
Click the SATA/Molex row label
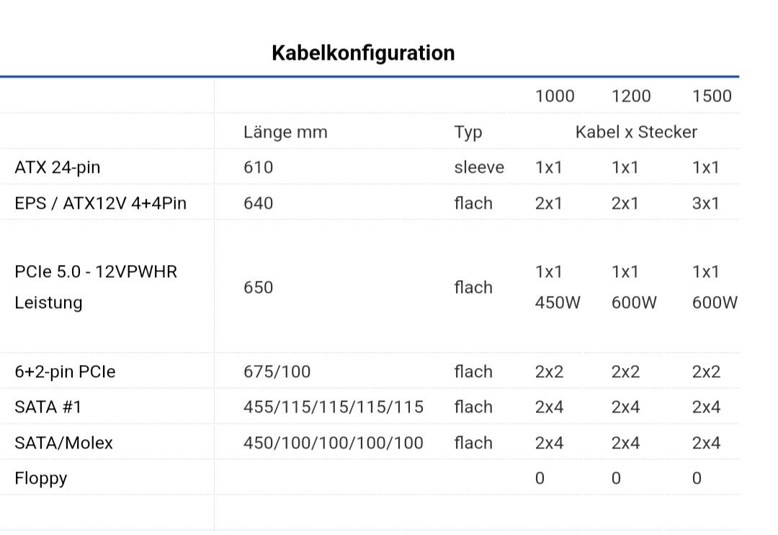pos(63,443)
